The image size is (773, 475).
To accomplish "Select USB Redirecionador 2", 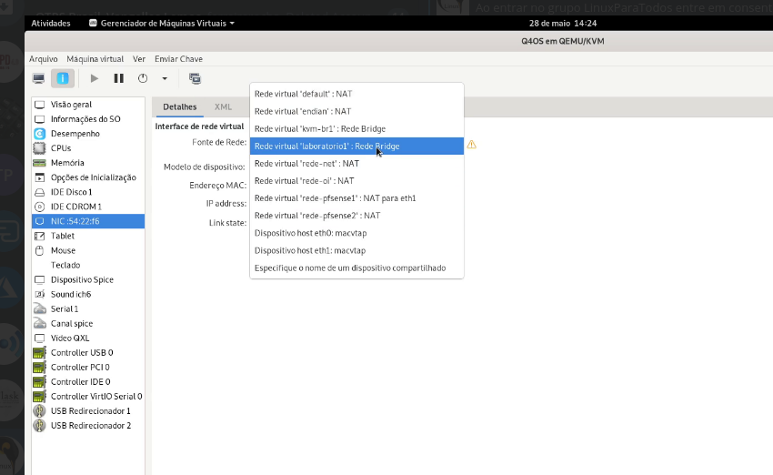I will 88,426.
